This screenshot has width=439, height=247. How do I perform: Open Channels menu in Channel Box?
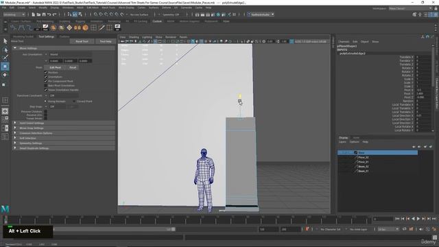point(344,41)
